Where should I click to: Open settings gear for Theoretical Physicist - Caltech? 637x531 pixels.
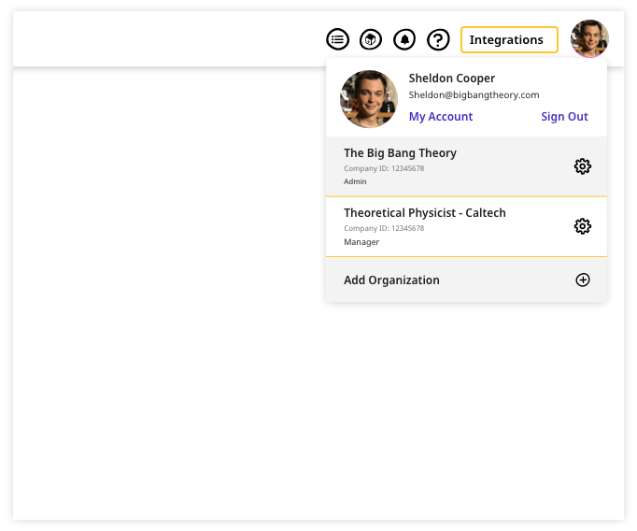coord(582,226)
